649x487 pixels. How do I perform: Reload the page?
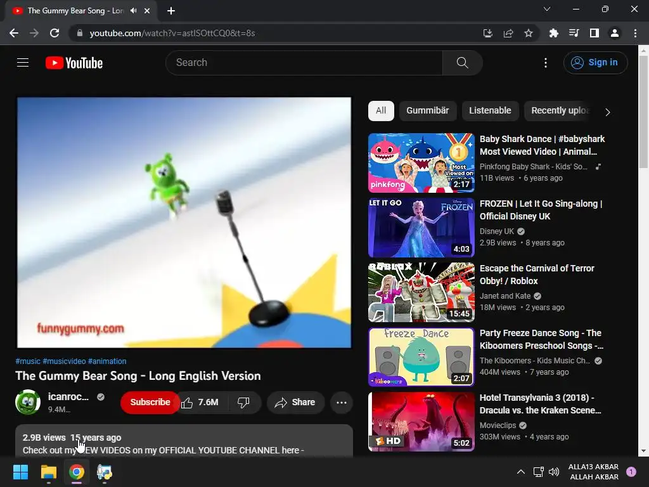click(55, 33)
